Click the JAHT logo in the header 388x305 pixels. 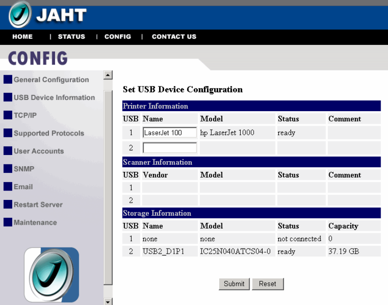pos(48,15)
